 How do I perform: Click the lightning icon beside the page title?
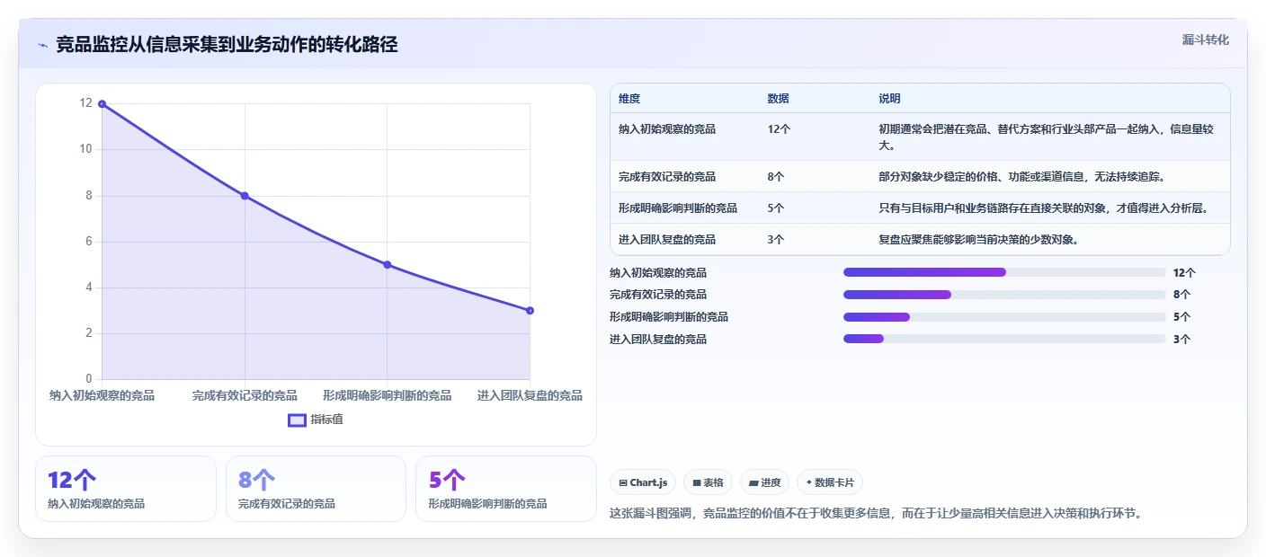[42, 45]
